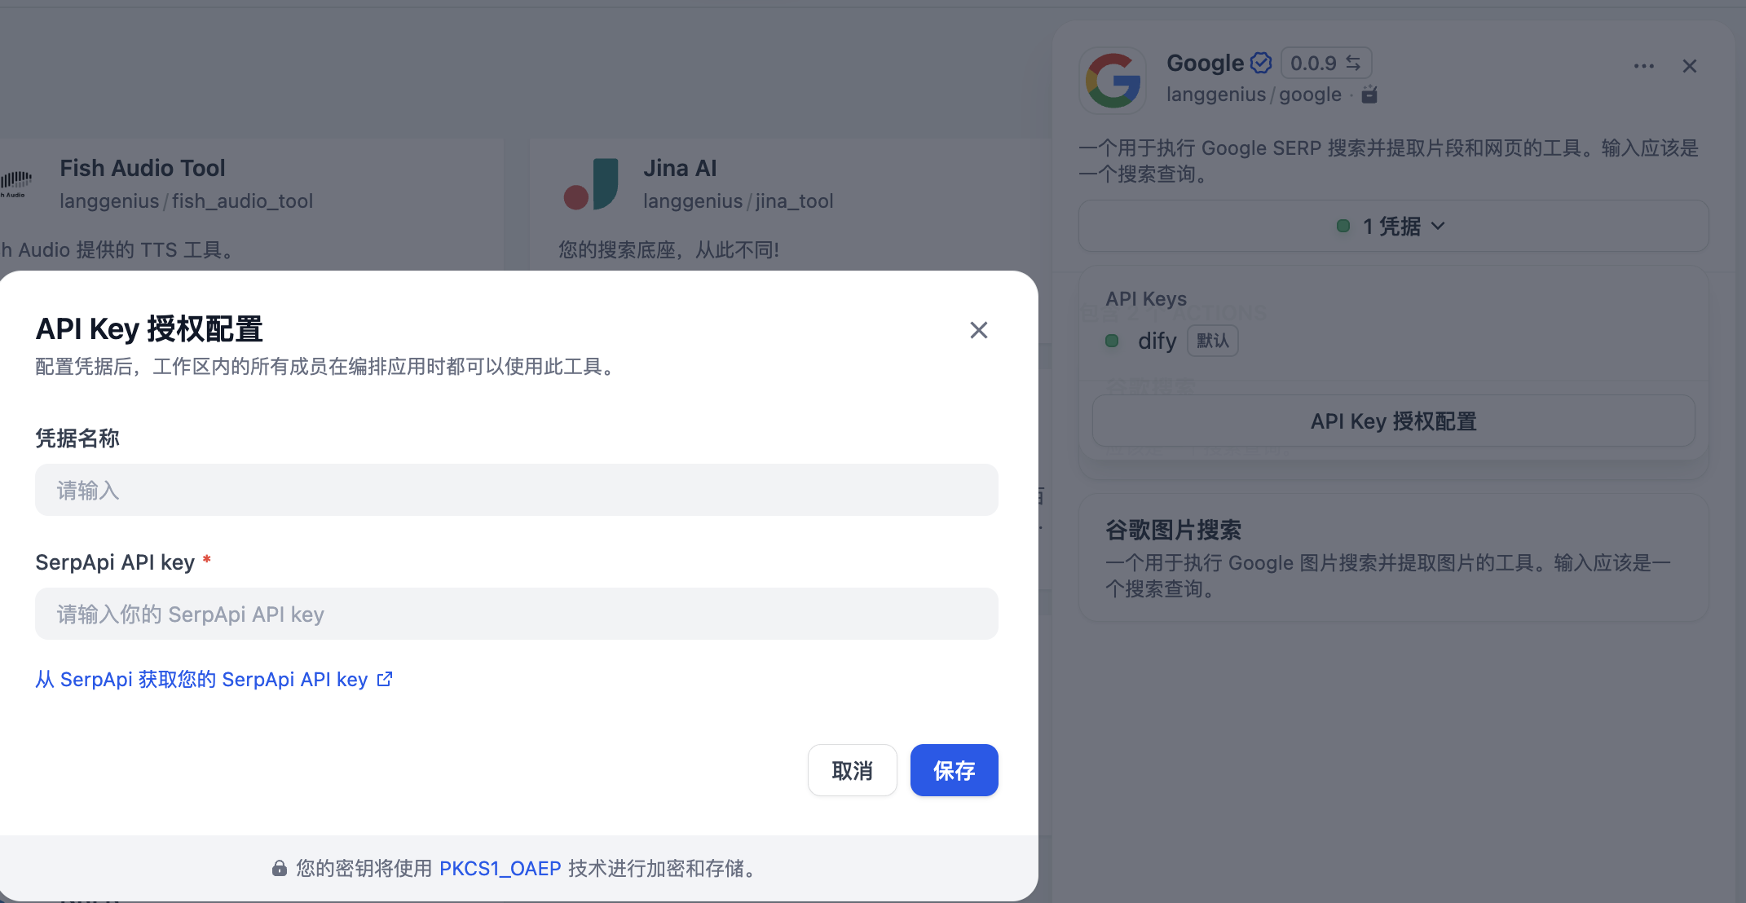1746x903 pixels.
Task: Click the Jina AI logo icon
Action: tap(592, 184)
